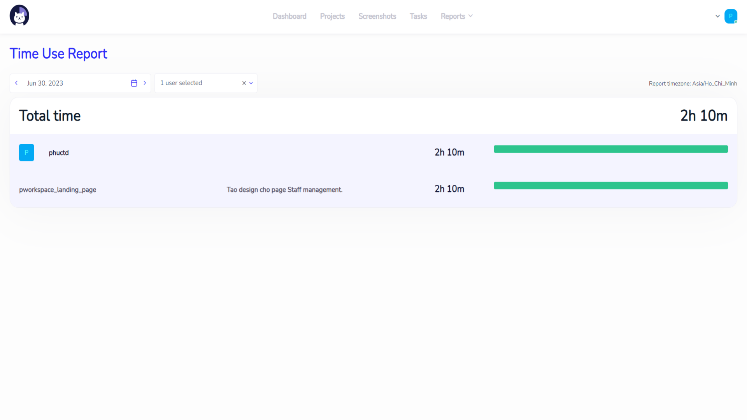Go to next day arrow
This screenshot has height=420, width=747.
[145, 83]
